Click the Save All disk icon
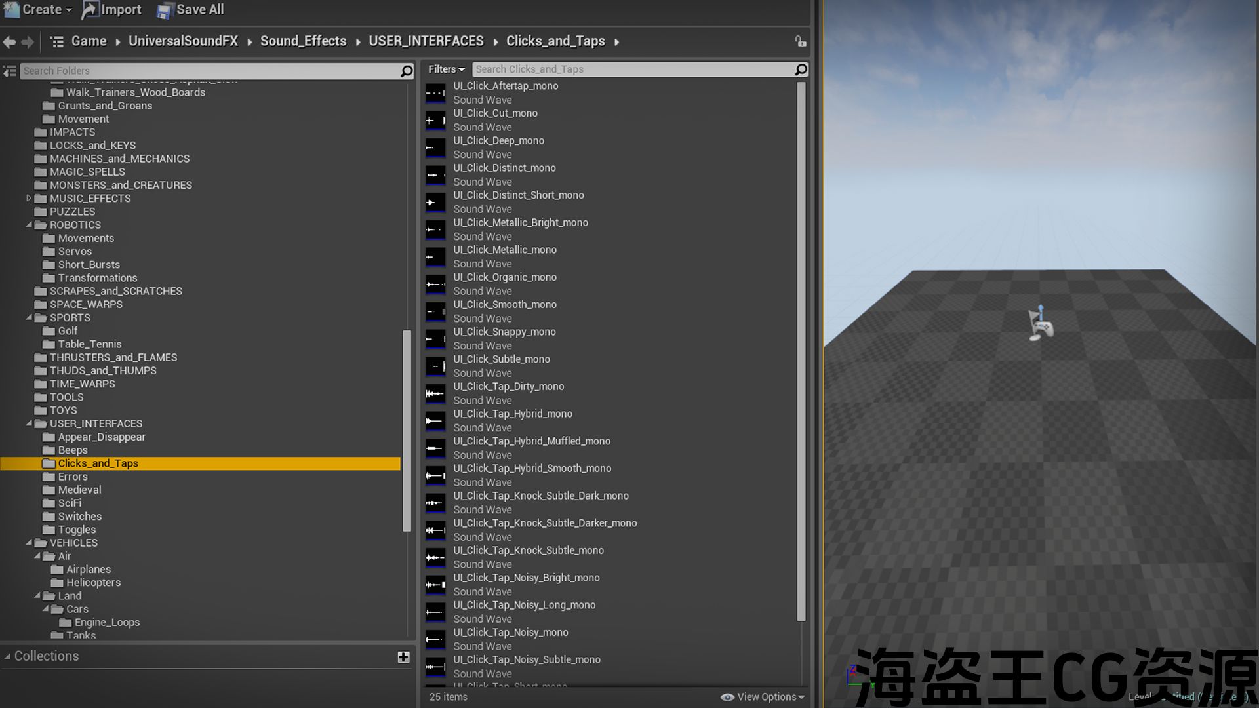This screenshot has width=1259, height=708. click(165, 10)
